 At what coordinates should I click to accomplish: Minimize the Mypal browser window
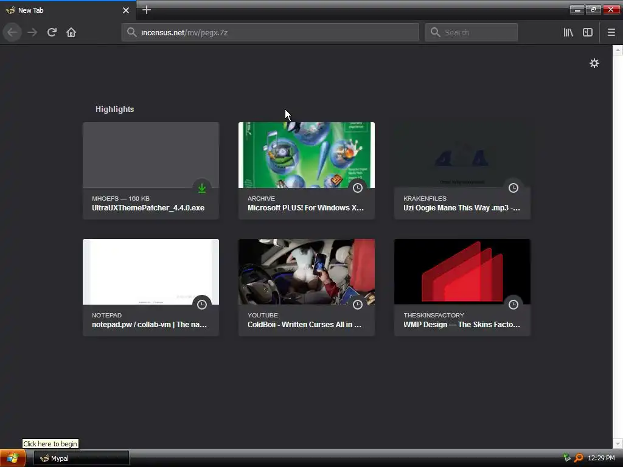577,10
